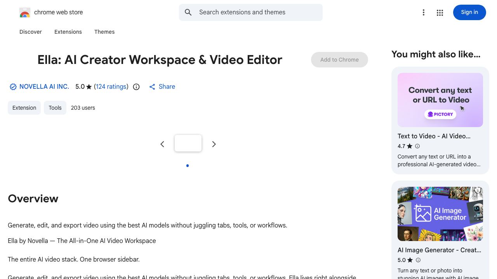
Task: Click the search magnifier icon
Action: (188, 12)
